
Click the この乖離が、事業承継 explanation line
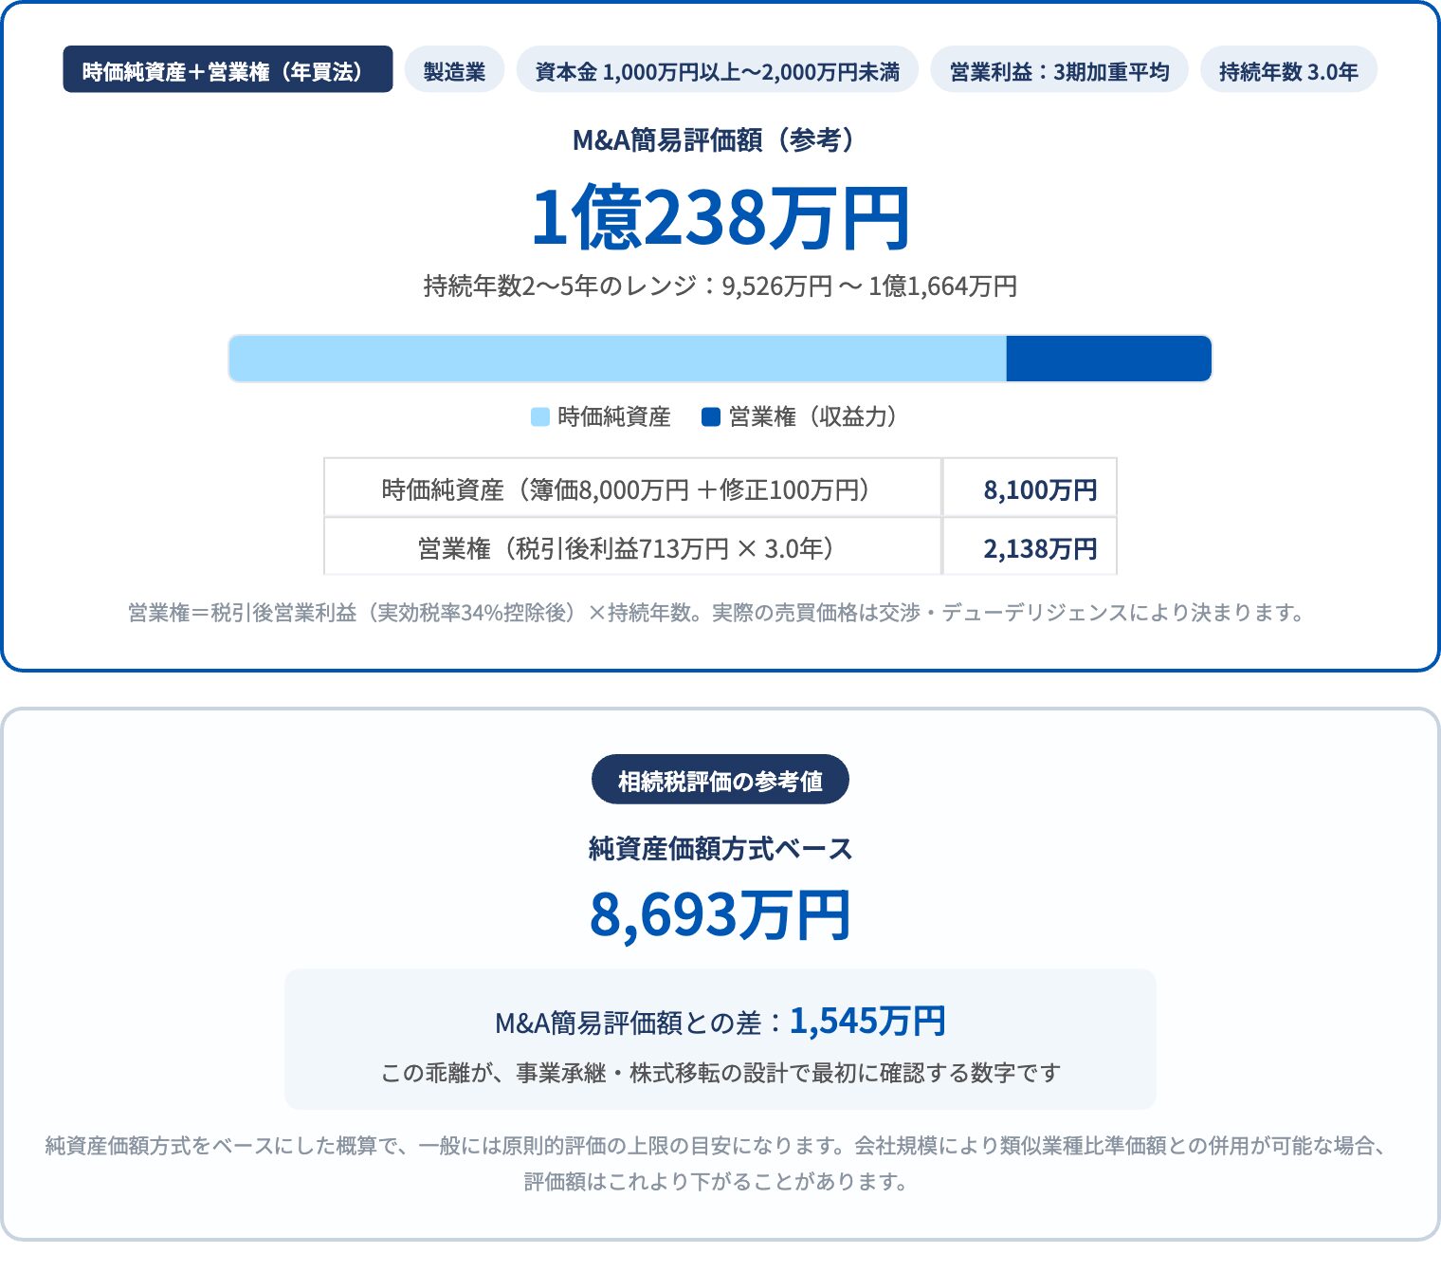[x=720, y=1073]
